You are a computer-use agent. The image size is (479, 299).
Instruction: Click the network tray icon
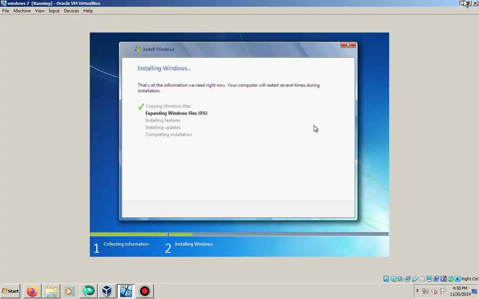[425, 291]
